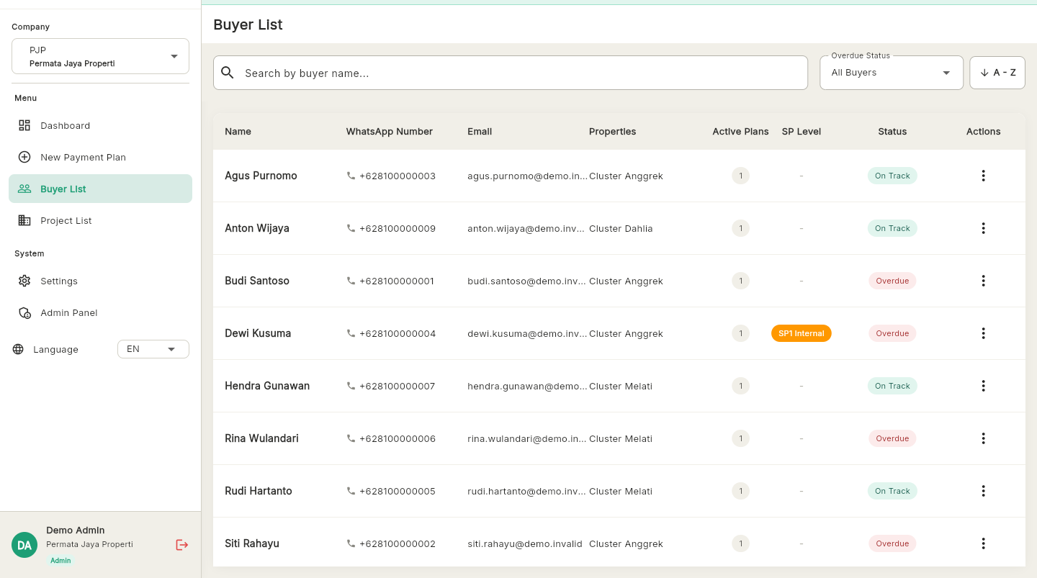Image resolution: width=1037 pixels, height=578 pixels.
Task: Click the SP1 Internal badge
Action: tap(801, 333)
